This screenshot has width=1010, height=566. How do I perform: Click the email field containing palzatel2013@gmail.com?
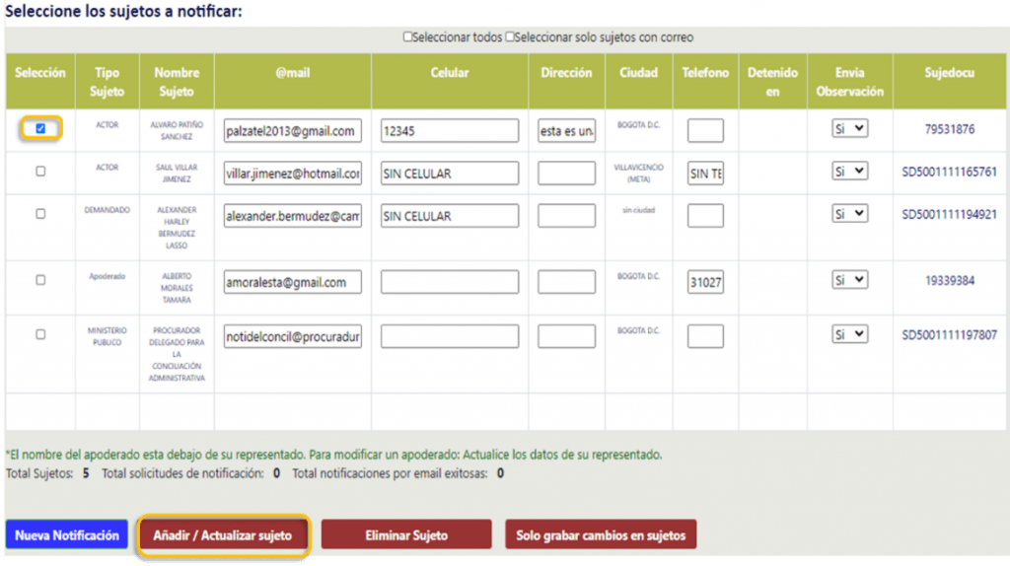pyautogui.click(x=292, y=130)
